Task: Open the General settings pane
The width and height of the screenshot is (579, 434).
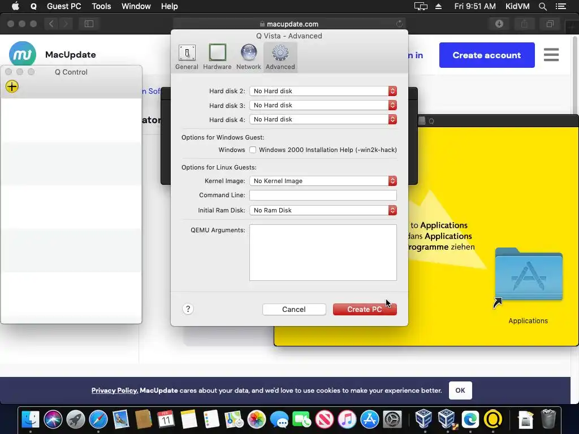Action: 187,57
